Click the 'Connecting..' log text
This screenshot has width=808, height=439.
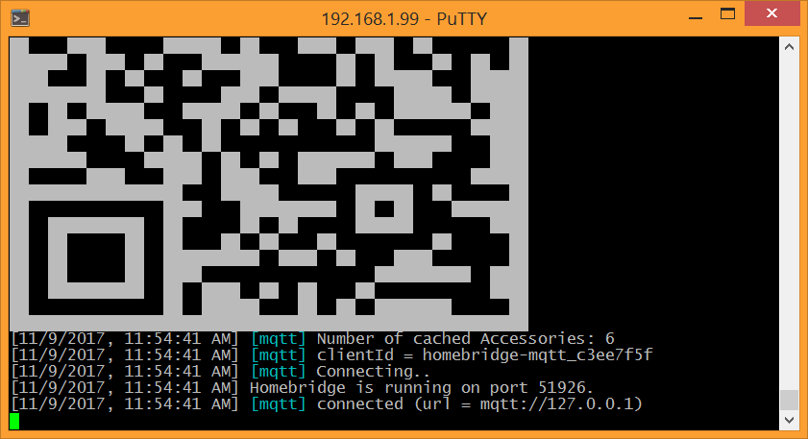373,372
